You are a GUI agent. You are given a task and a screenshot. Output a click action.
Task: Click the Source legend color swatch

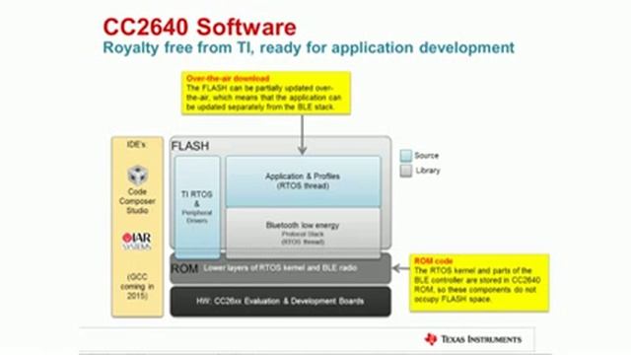click(x=406, y=156)
